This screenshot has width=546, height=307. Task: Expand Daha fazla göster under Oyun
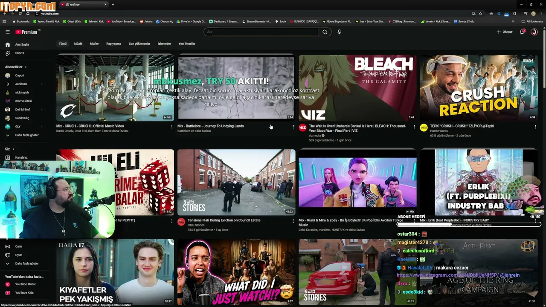click(x=23, y=264)
